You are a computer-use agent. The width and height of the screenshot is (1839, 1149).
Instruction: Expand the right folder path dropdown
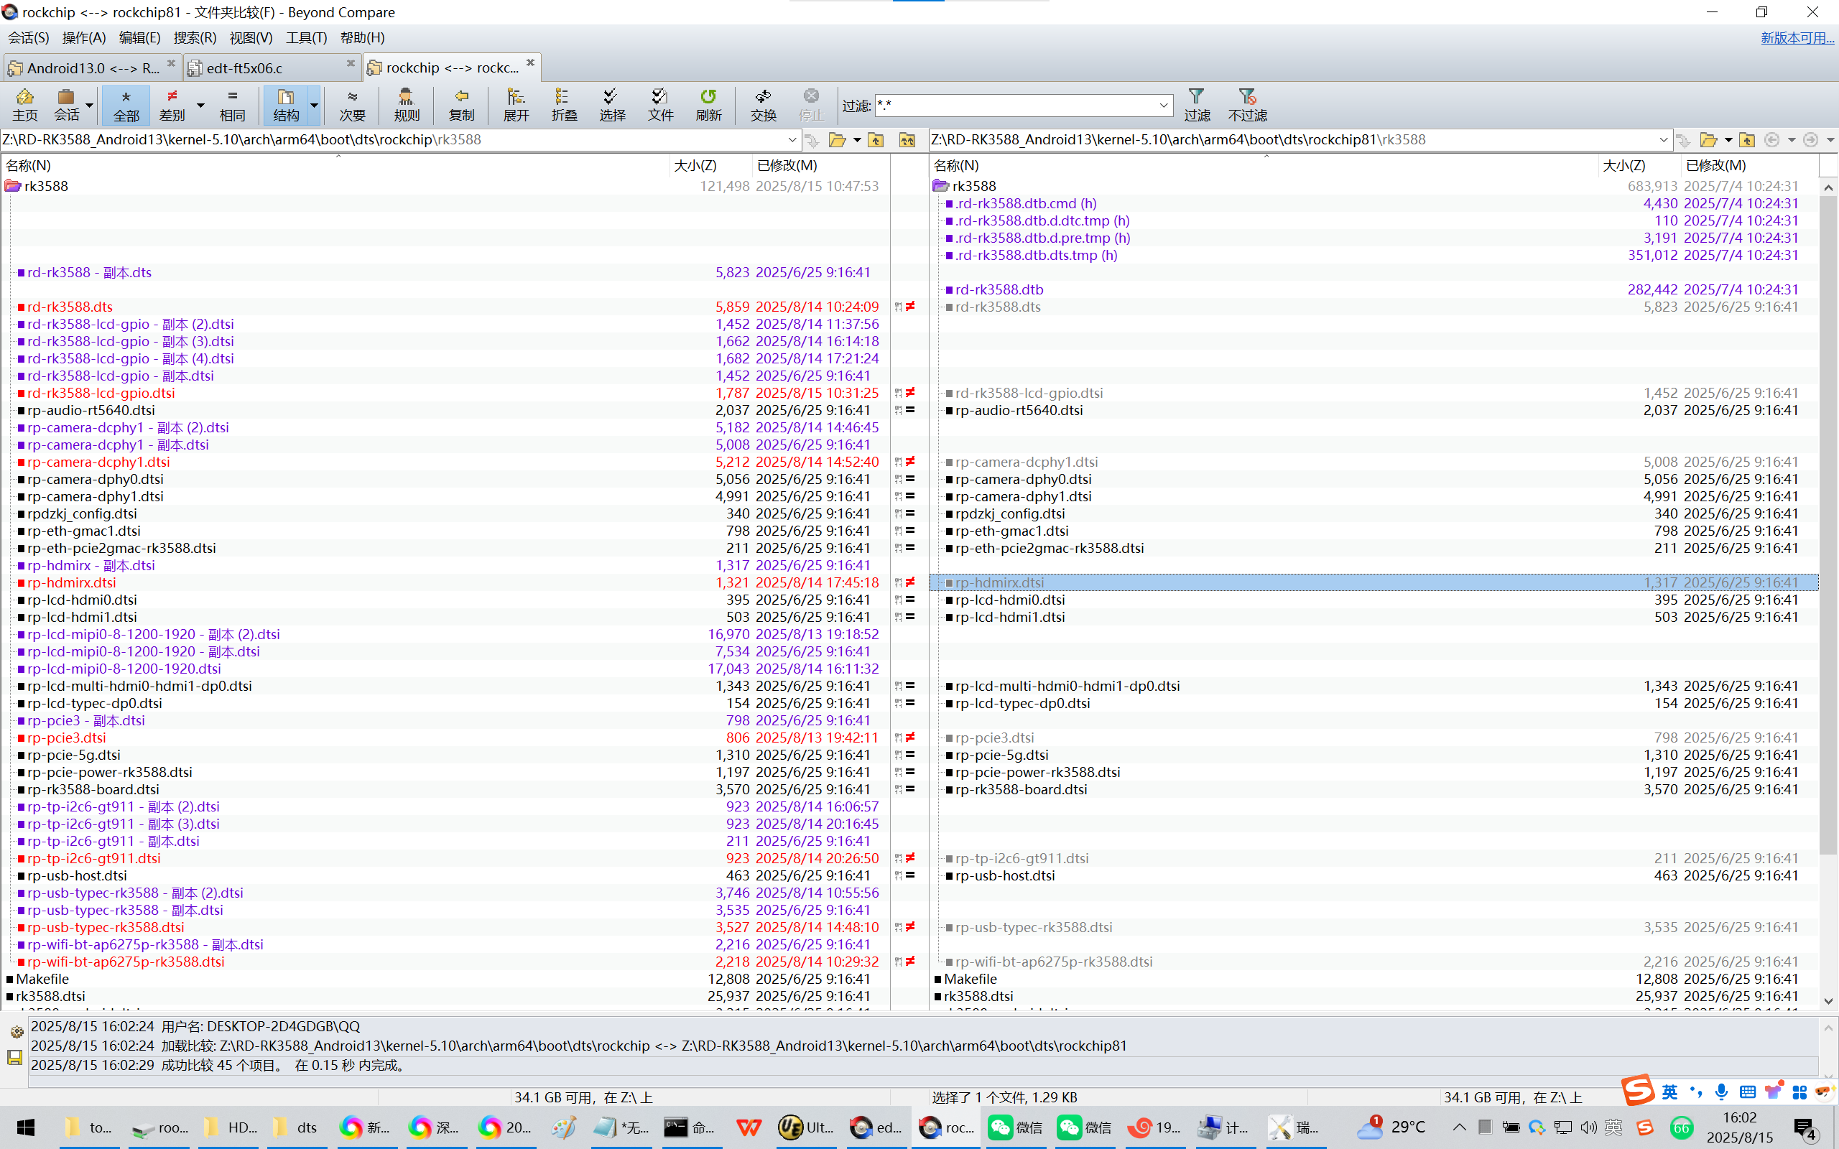[x=1664, y=140]
